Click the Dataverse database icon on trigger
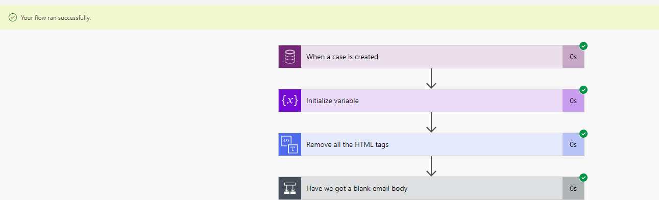This screenshot has width=659, height=200. (x=289, y=57)
